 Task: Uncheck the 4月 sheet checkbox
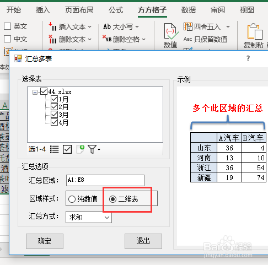[x=54, y=122]
